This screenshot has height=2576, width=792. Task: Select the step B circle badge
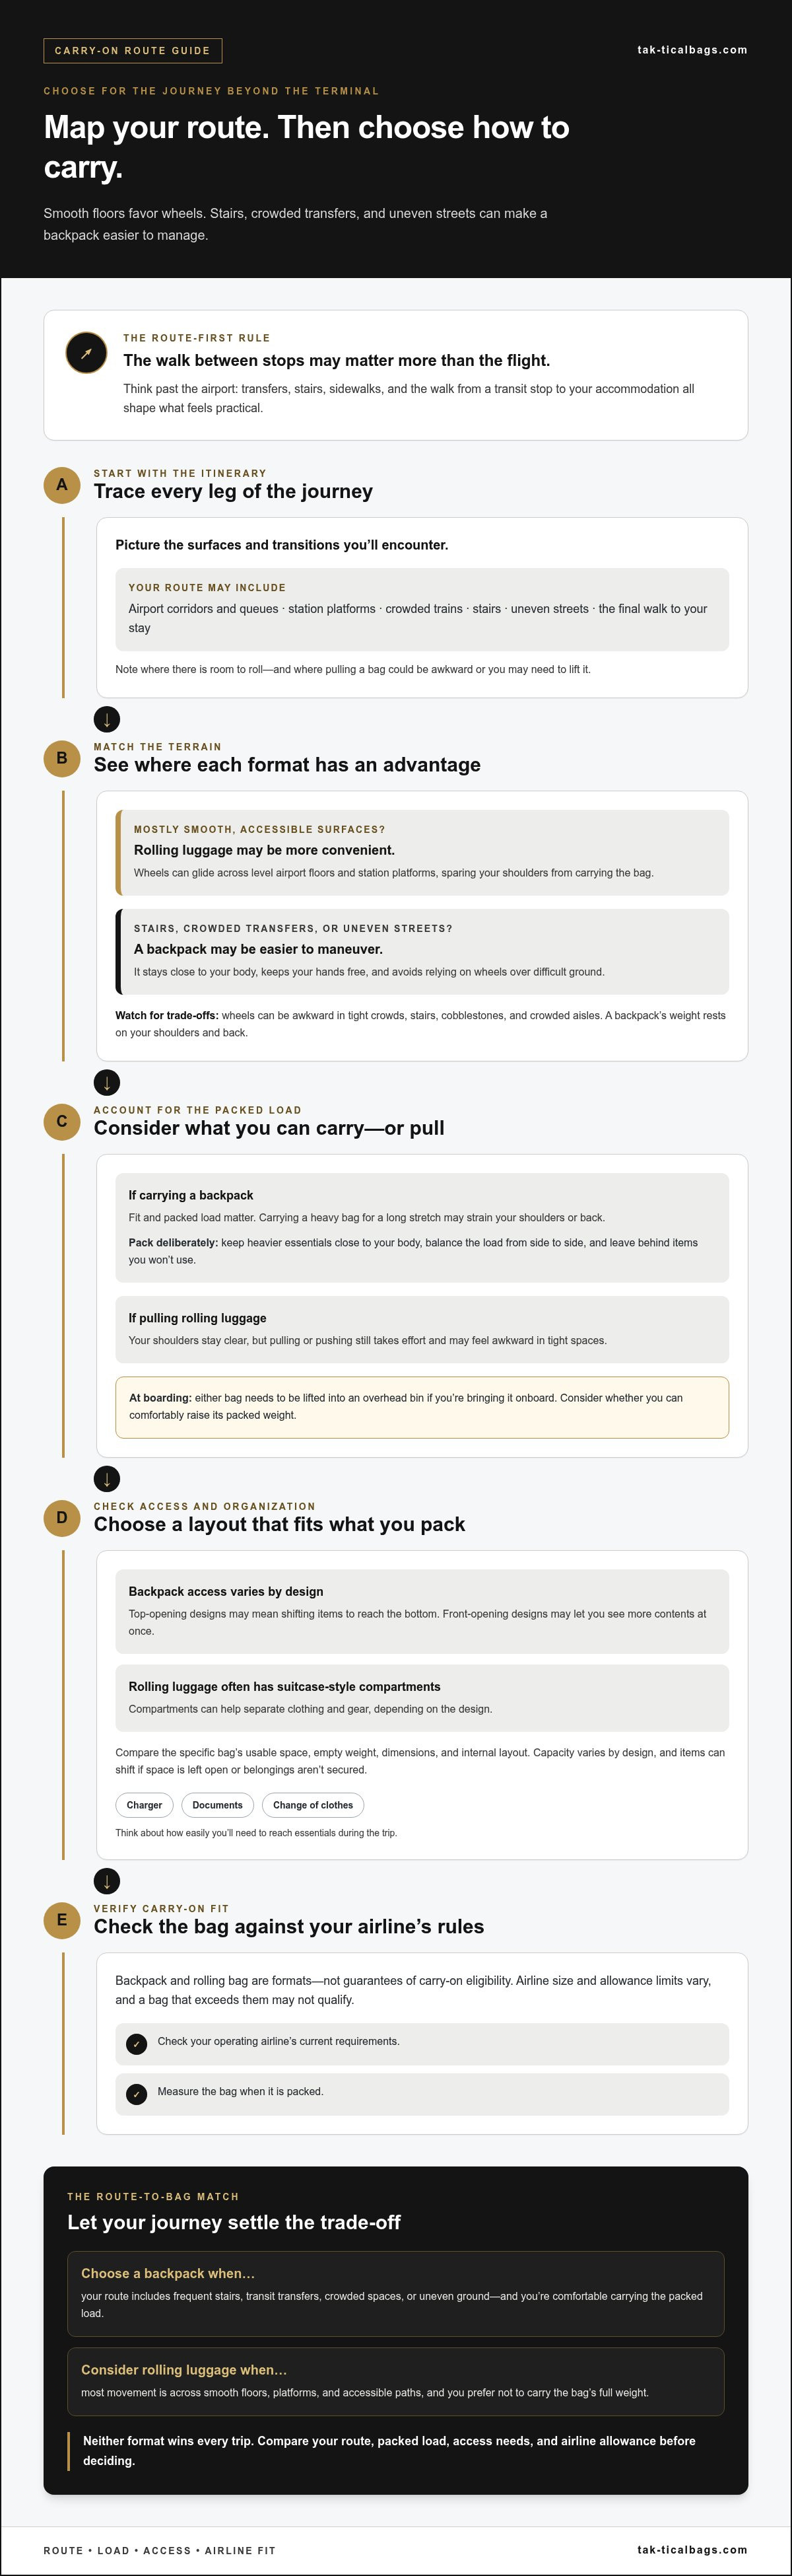coord(62,758)
